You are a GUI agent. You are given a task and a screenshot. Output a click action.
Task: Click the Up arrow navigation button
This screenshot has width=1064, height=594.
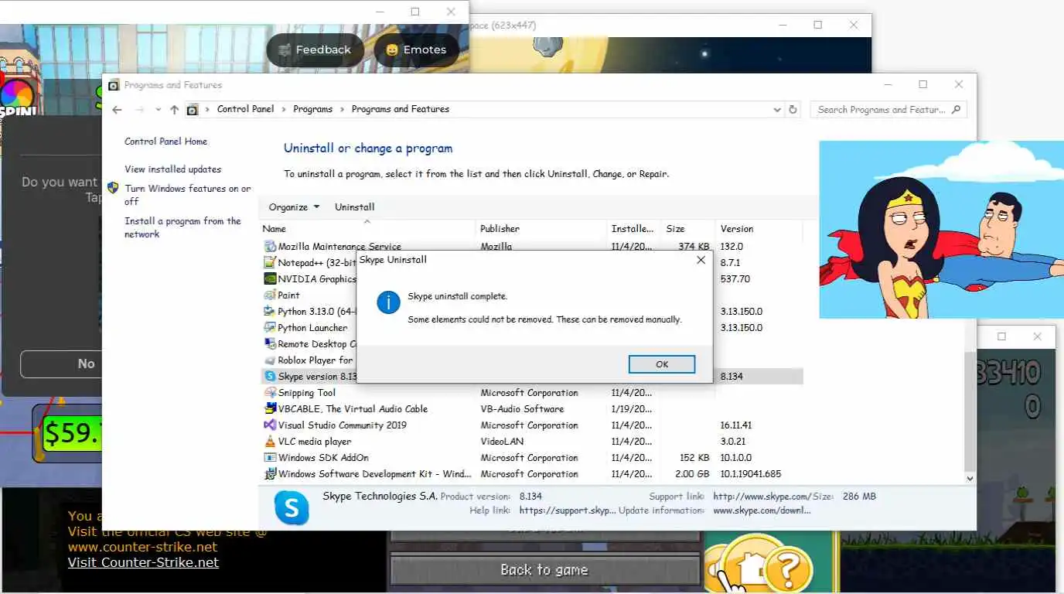click(x=174, y=110)
